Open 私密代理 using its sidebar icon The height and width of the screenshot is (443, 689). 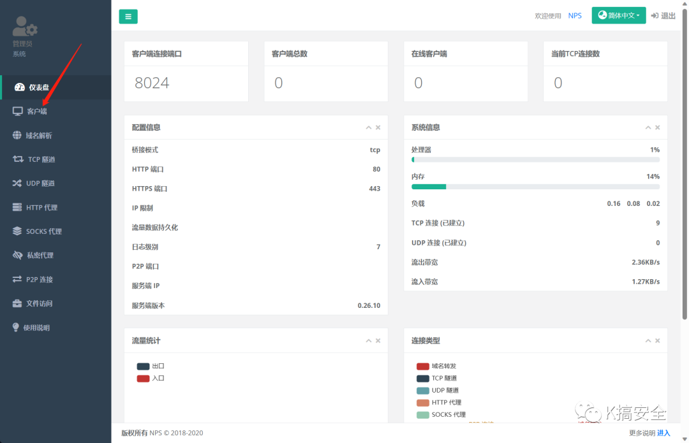pyautogui.click(x=16, y=255)
